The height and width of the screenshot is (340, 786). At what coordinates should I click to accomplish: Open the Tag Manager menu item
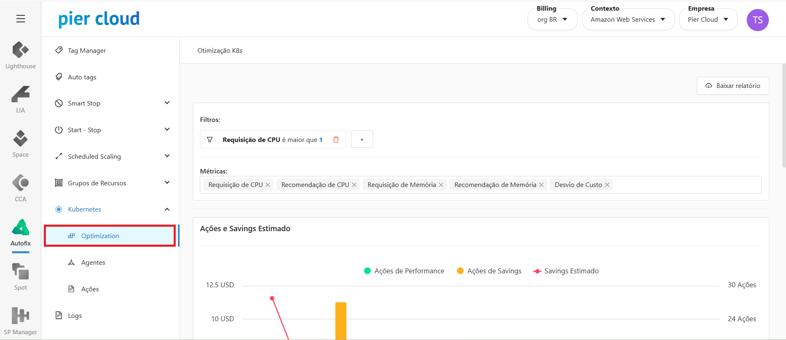tap(87, 50)
